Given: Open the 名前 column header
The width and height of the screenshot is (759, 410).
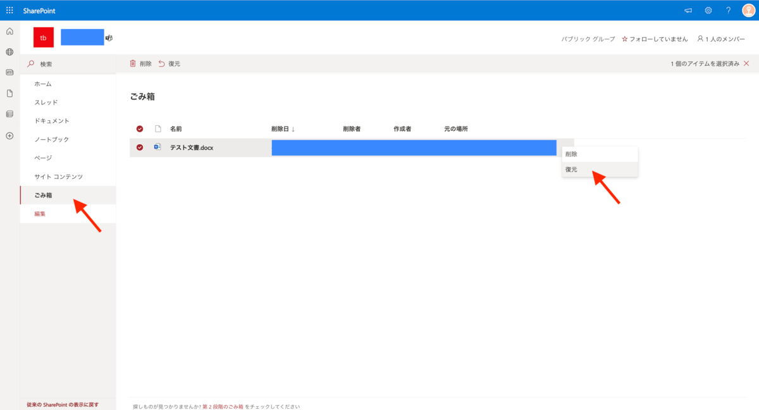Looking at the screenshot, I should pos(176,129).
